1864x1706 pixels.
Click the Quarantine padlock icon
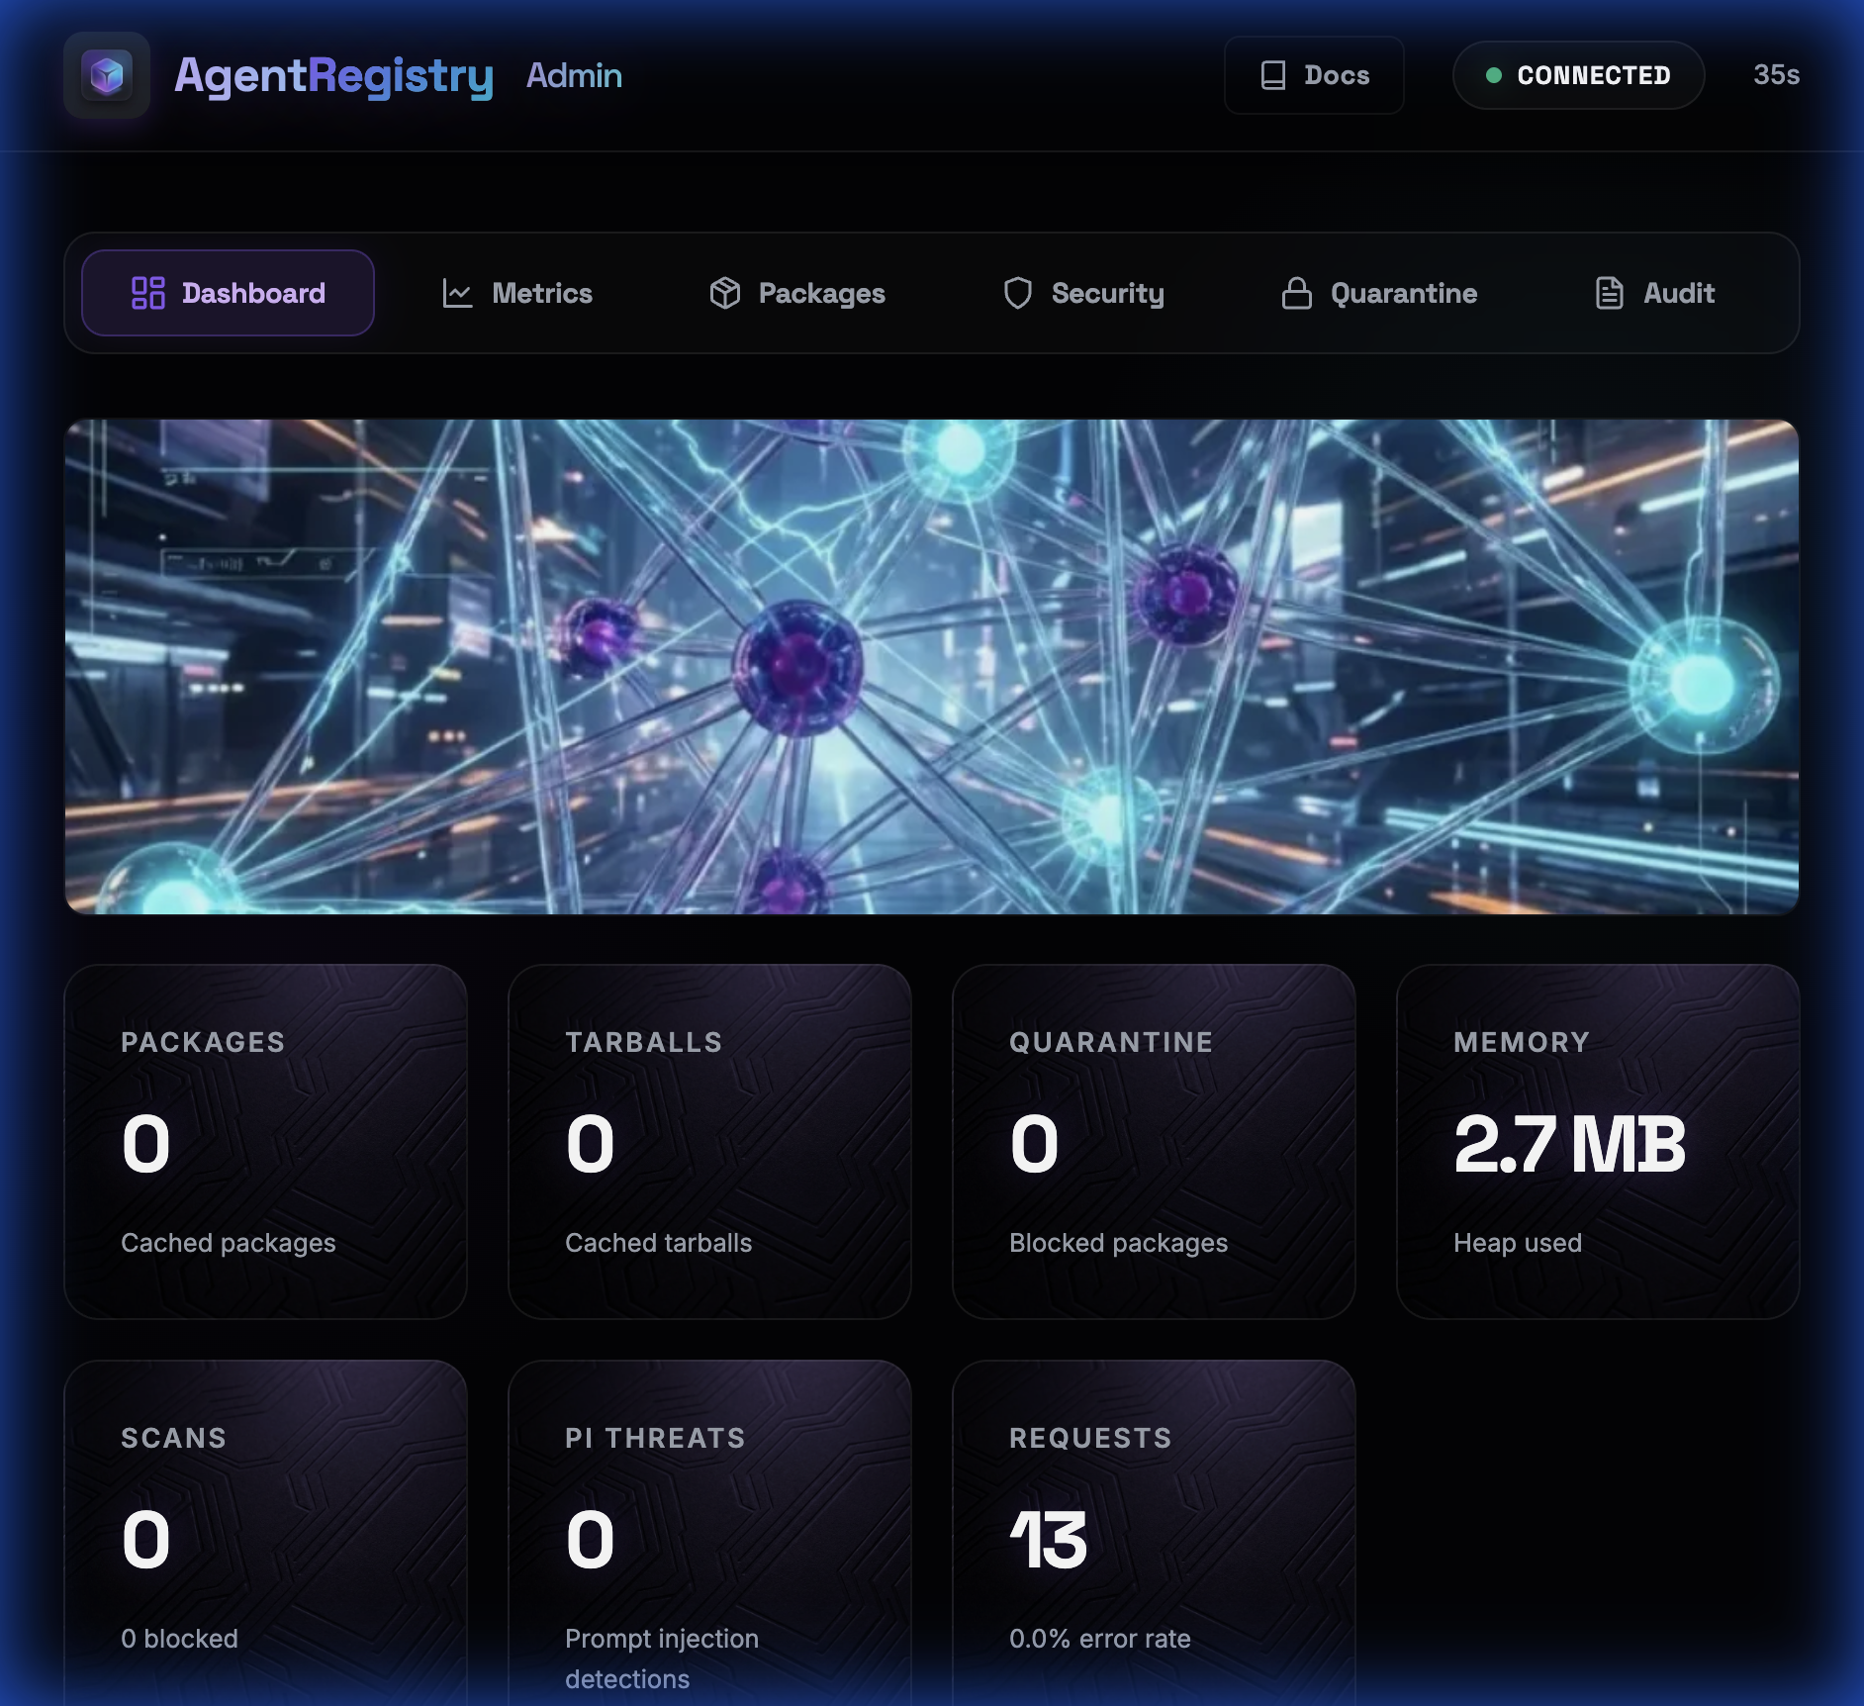pyautogui.click(x=1296, y=293)
